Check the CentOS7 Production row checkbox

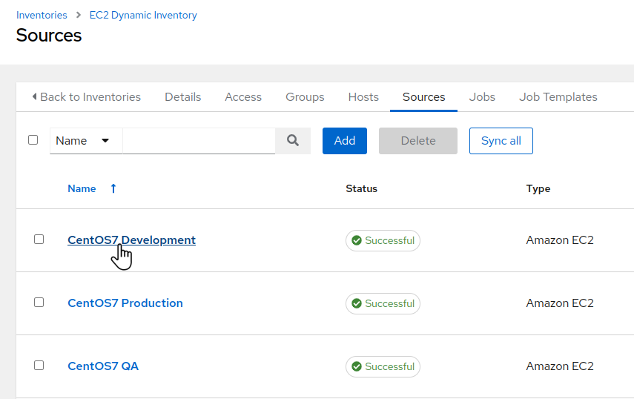click(x=39, y=303)
